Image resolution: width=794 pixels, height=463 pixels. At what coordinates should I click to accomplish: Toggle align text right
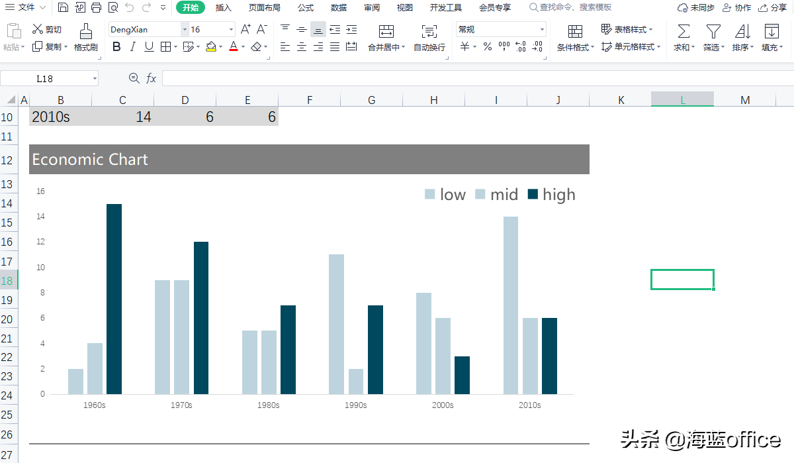(x=318, y=47)
